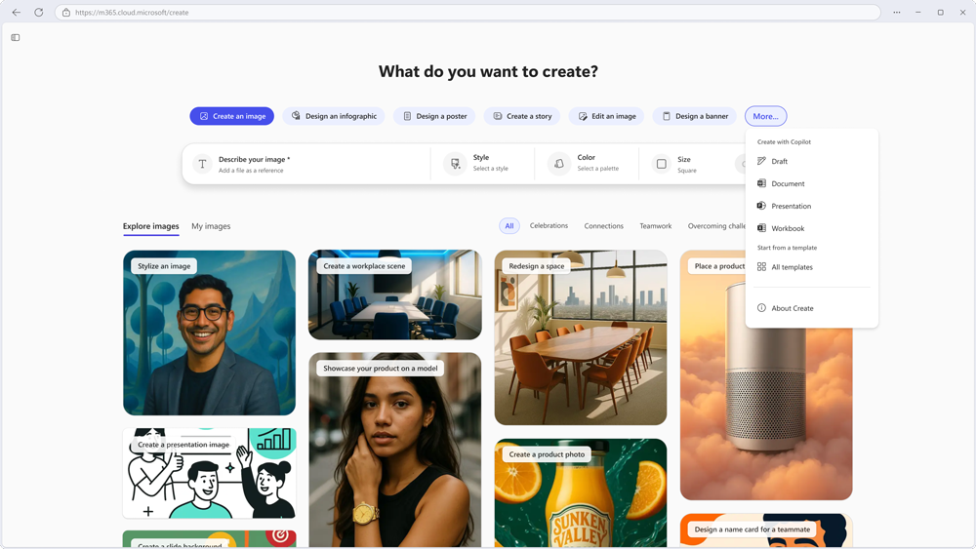This screenshot has width=976, height=549.
Task: Select the Teamwork filter chip
Action: click(655, 226)
